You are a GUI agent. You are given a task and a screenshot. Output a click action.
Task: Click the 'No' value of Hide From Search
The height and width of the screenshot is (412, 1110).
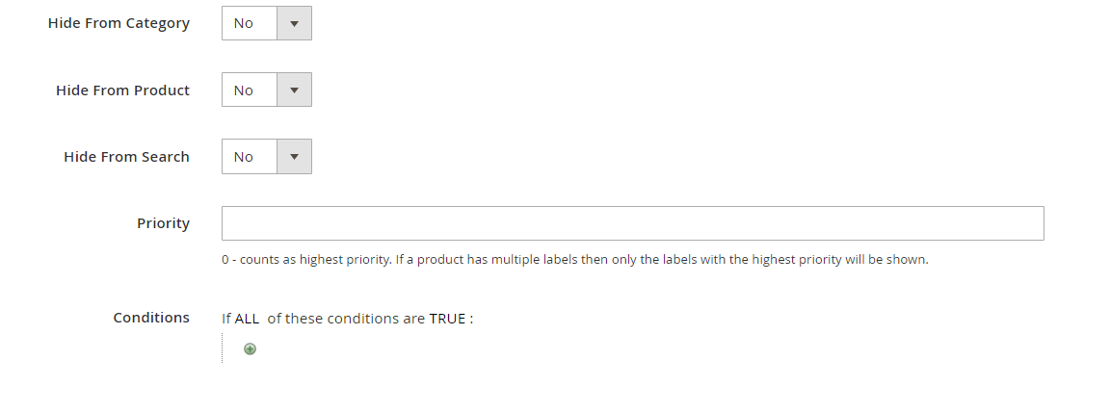point(245,157)
